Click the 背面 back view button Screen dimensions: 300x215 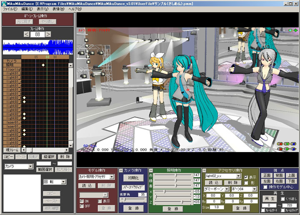tap(279, 175)
